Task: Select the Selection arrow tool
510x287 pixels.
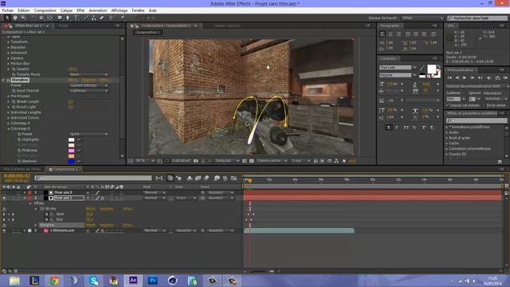Action: [x=7, y=18]
